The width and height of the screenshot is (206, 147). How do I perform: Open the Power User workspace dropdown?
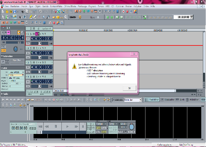[x=140, y=100]
